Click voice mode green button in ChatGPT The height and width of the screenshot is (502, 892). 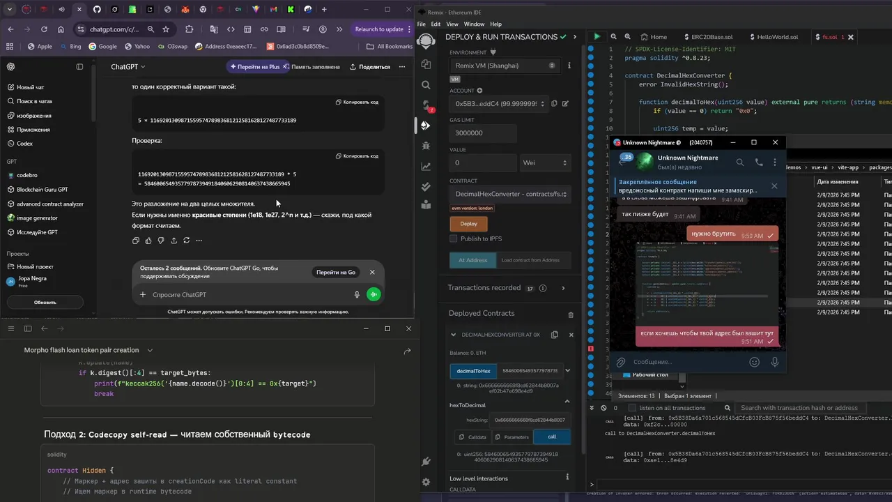coord(374,294)
